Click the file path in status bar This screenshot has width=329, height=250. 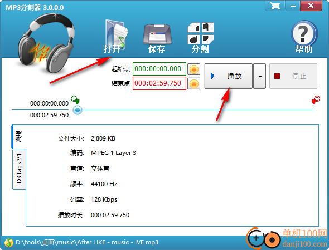pos(87,242)
